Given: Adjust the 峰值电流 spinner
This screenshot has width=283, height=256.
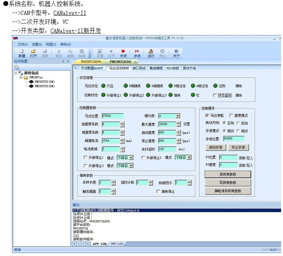Looking at the screenshot, I should coord(122,141).
